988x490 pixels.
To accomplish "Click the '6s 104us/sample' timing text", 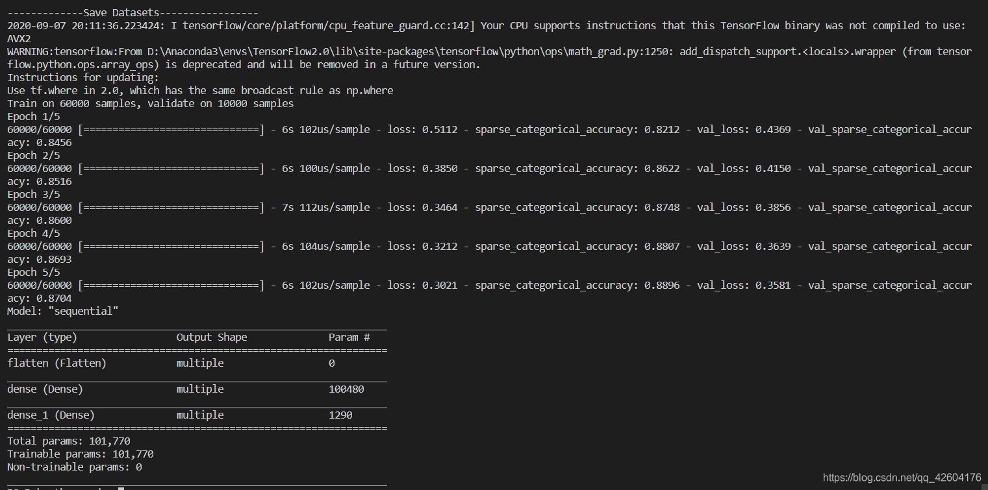I will (x=325, y=247).
